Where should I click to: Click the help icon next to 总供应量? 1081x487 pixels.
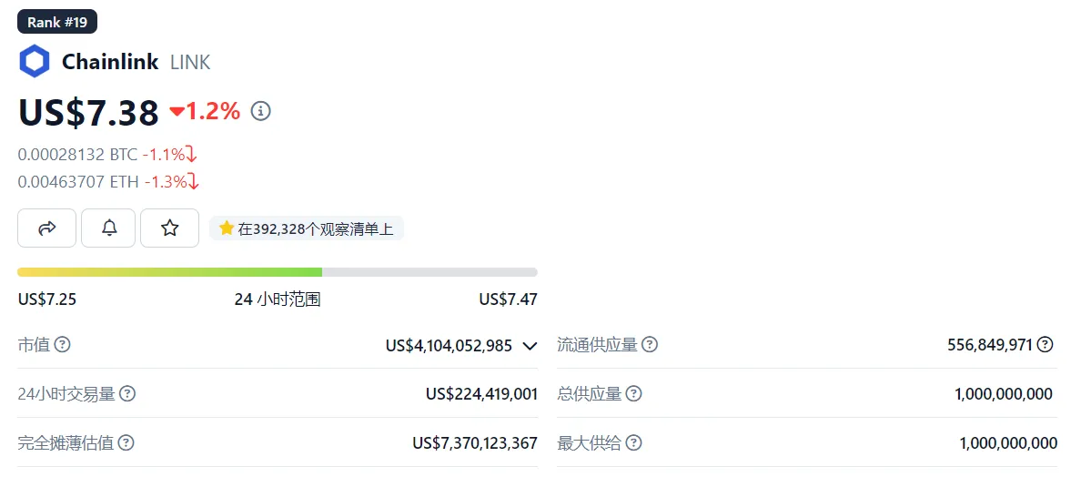[633, 394]
